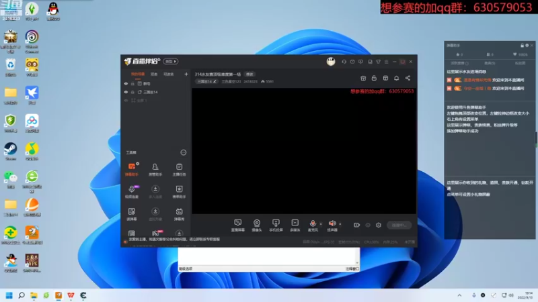This screenshot has width=538, height=302.
Task: Edit the 三国志14 category tag
Action: [x=207, y=81]
